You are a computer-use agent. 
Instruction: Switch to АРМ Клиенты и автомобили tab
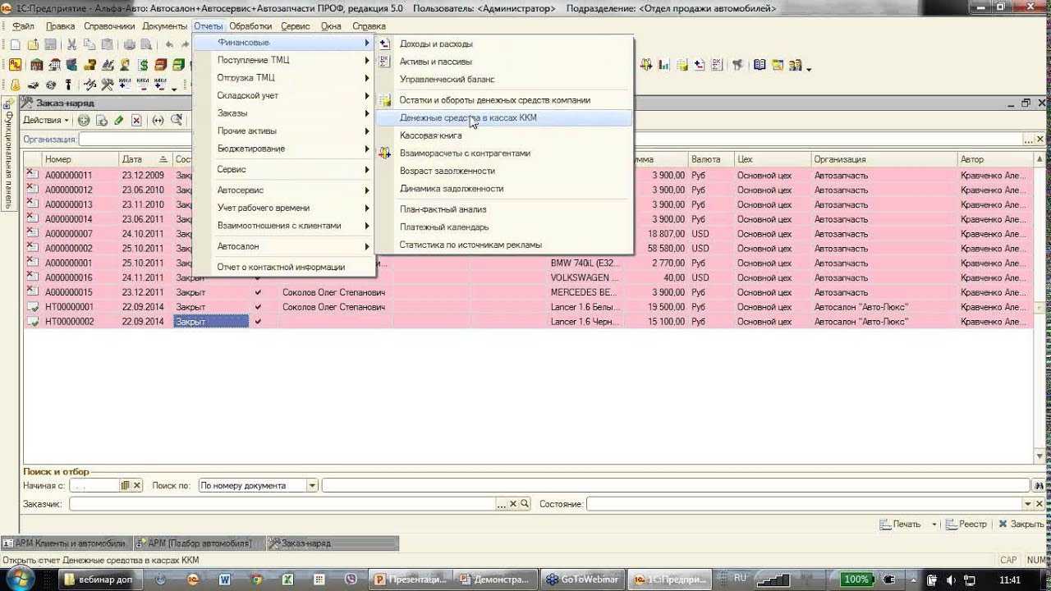click(x=65, y=543)
